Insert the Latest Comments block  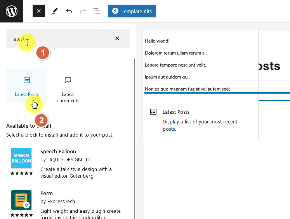click(x=68, y=86)
